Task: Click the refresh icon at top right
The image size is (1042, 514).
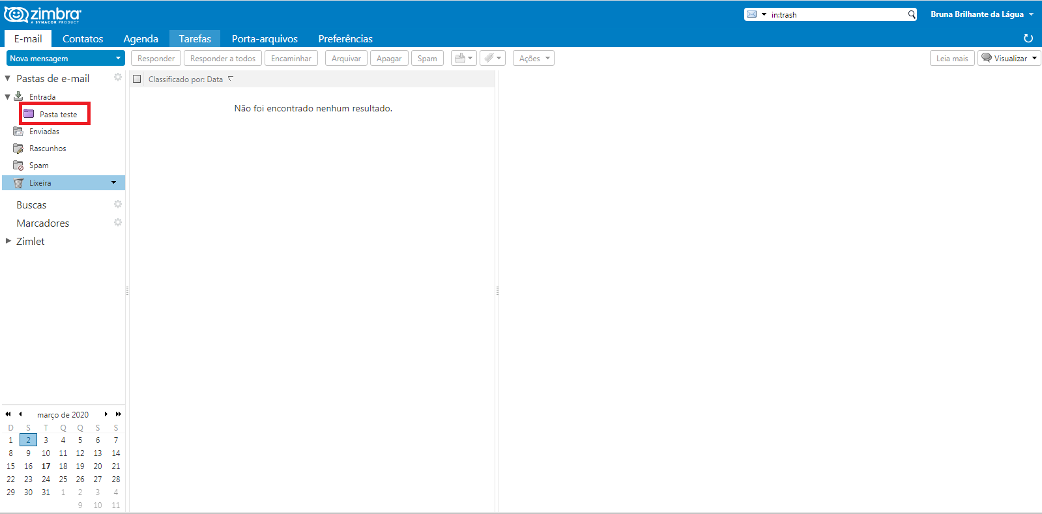Action: [1028, 38]
